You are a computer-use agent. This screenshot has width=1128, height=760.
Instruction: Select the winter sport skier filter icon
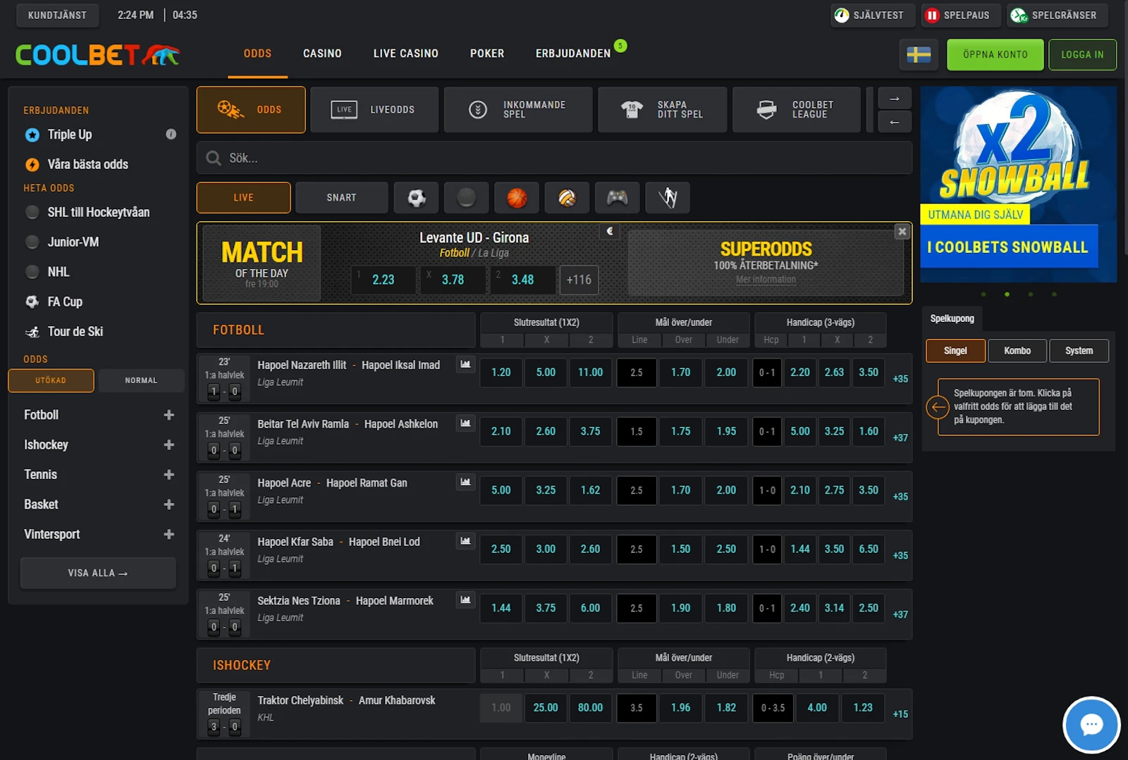[x=668, y=198]
